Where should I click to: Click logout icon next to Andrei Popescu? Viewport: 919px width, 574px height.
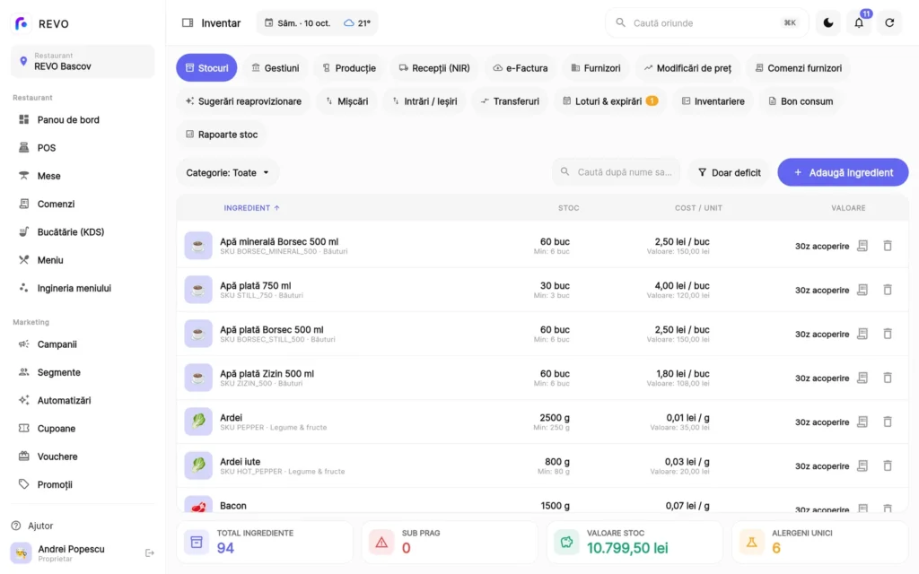pyautogui.click(x=150, y=552)
